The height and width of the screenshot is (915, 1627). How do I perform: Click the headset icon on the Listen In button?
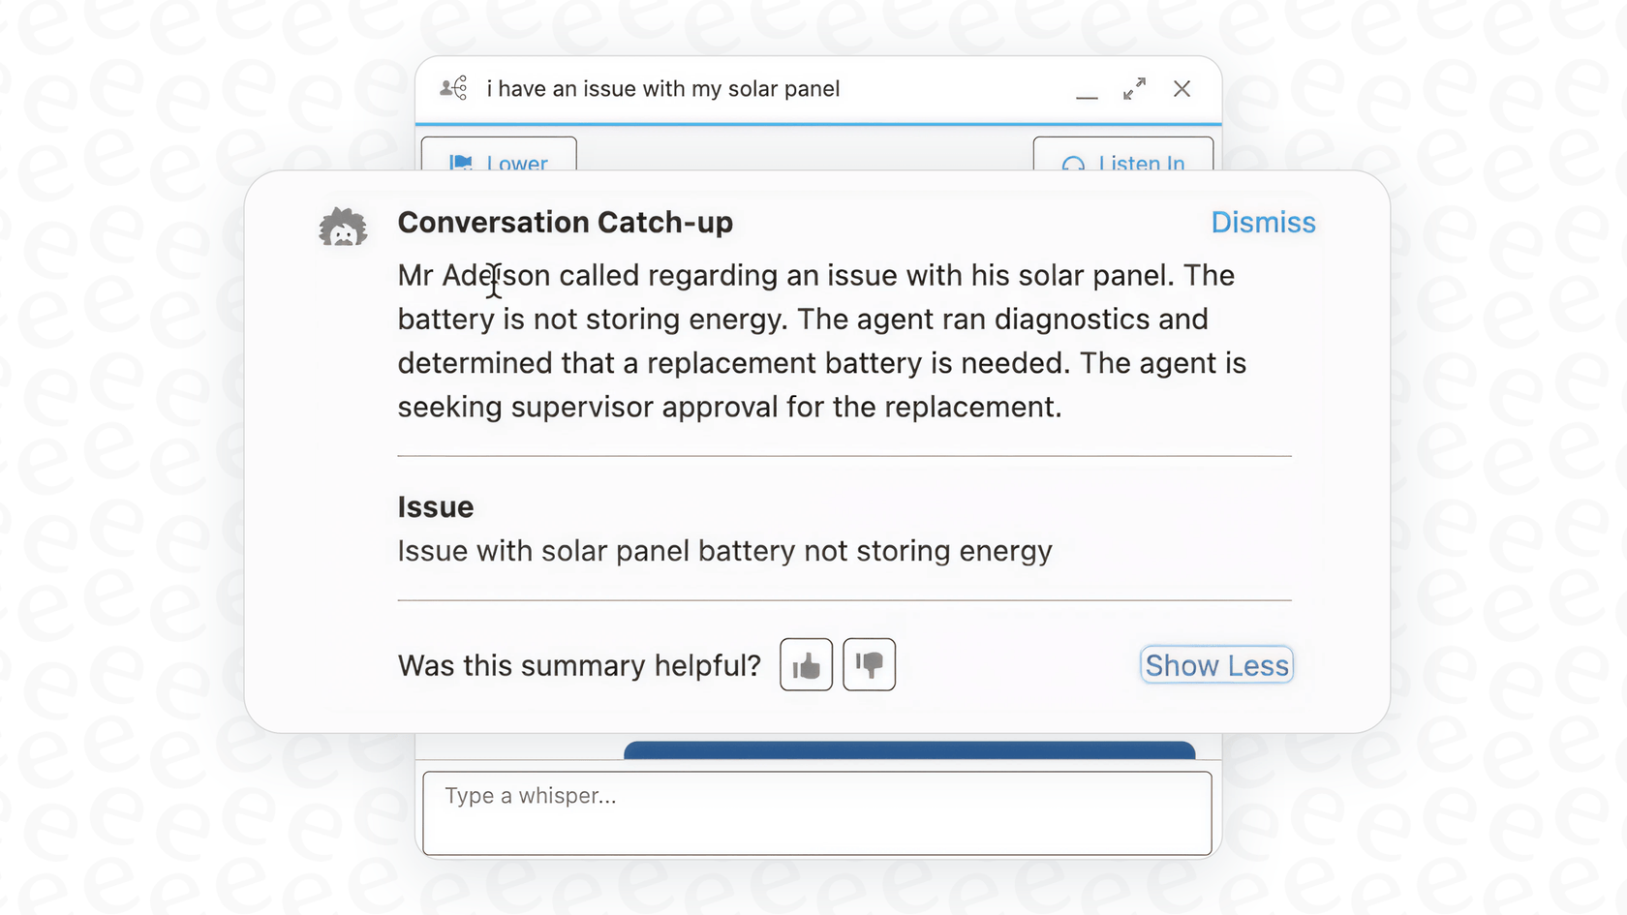pyautogui.click(x=1072, y=165)
